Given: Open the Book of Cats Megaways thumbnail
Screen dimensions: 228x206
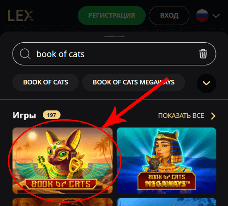Looking at the screenshot, I should pyautogui.click(x=167, y=161).
